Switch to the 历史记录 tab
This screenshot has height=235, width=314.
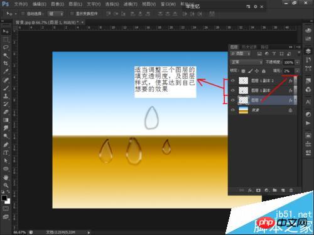tap(249, 47)
